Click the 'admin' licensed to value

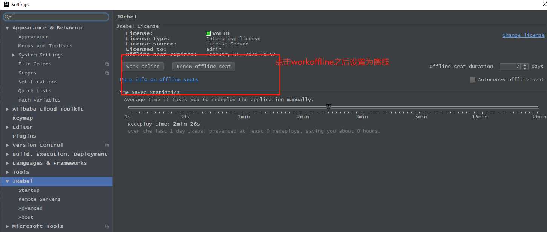214,49
